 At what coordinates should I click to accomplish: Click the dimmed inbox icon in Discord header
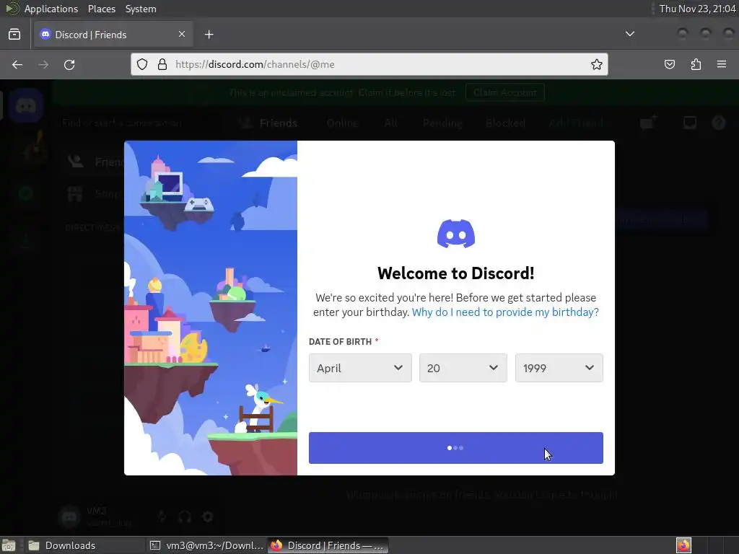click(x=689, y=123)
